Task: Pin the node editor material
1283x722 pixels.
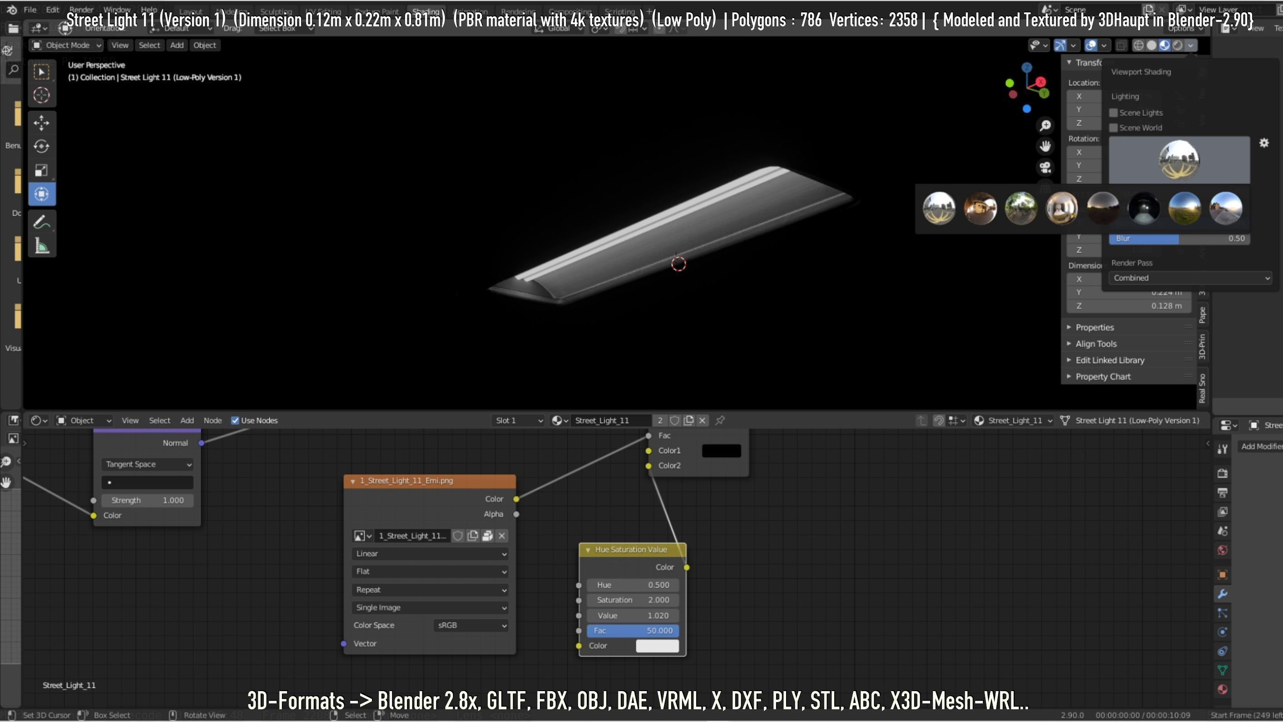Action: coord(720,421)
